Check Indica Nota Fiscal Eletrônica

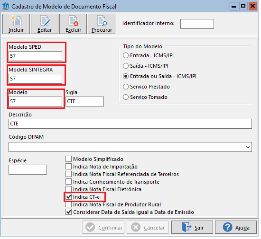69,189
